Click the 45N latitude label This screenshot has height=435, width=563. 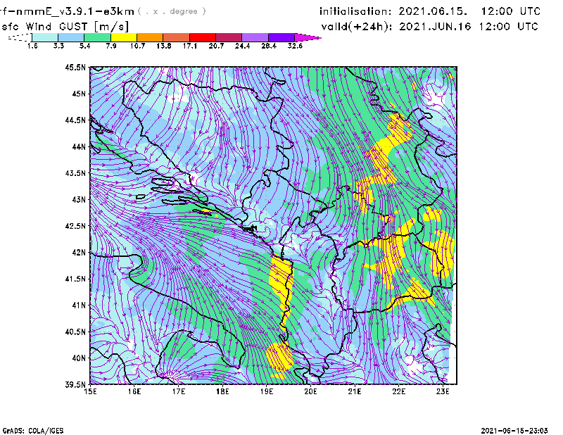point(79,94)
